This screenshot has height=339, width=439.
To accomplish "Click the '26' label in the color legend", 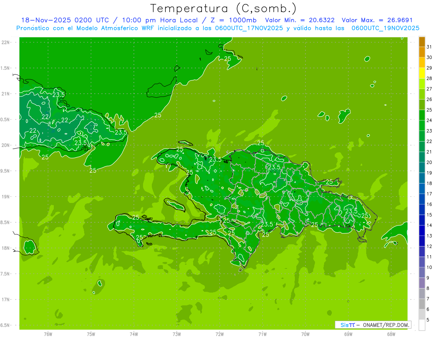I will (429, 99).
